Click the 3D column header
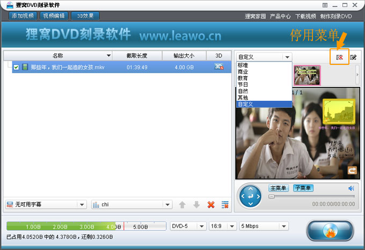This screenshot has width=365, height=250. tap(218, 56)
